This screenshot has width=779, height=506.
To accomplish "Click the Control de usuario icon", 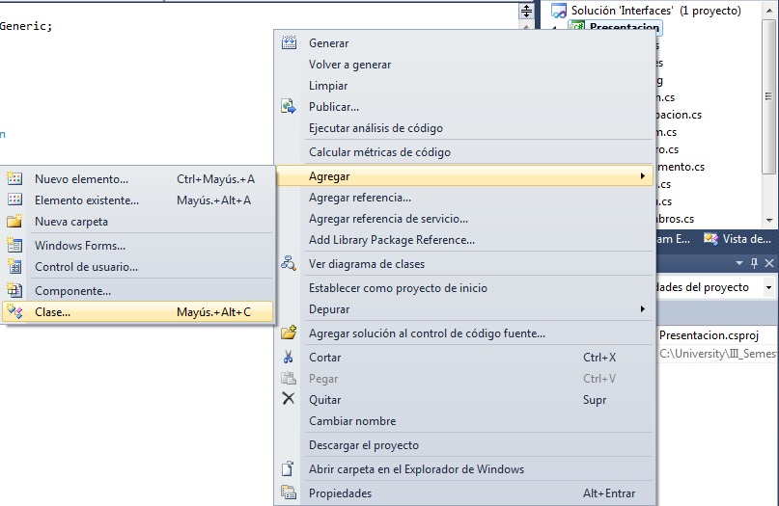I will [x=14, y=266].
